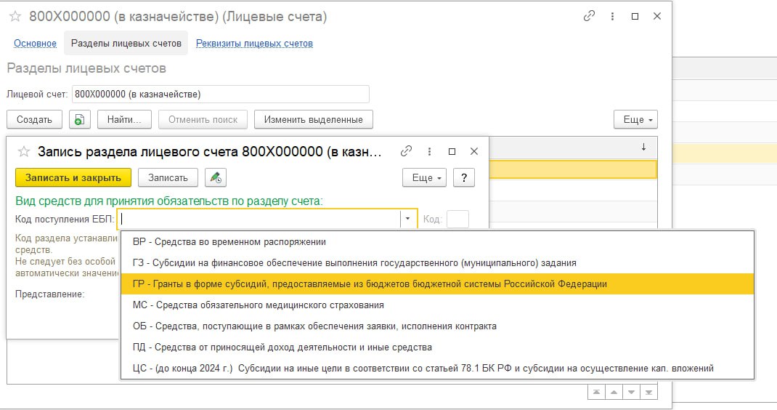This screenshot has width=777, height=410.
Task: Open the Еще menu in the record dialog
Action: [425, 177]
